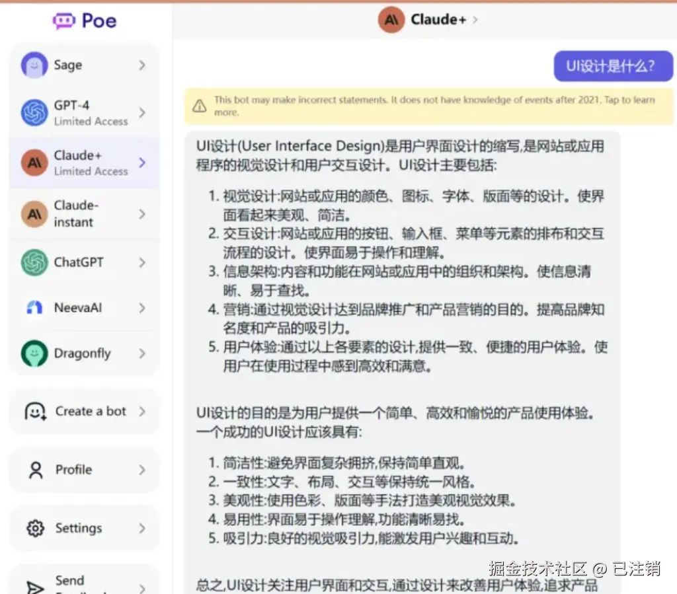Click the Settings gear icon
This screenshot has height=594, width=677.
36,528
